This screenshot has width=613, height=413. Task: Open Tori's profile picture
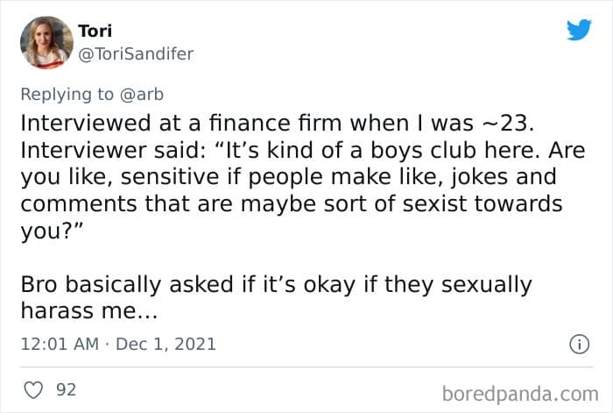pos(46,42)
